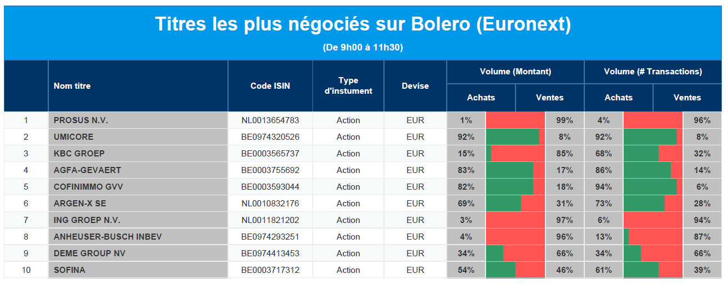Click "Ventes" header under Volume (# Transactions)
Image resolution: width=728 pixels, height=284 pixels.
click(x=687, y=98)
